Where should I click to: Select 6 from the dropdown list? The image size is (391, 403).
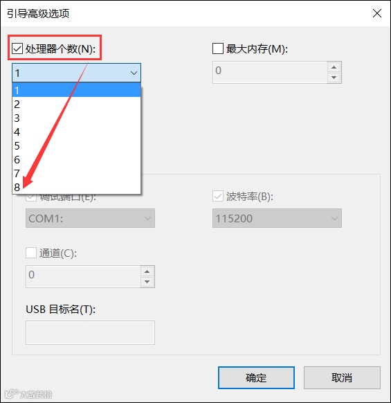point(76,159)
